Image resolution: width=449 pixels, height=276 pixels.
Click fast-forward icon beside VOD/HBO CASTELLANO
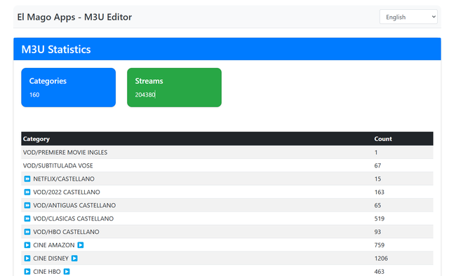click(27, 232)
